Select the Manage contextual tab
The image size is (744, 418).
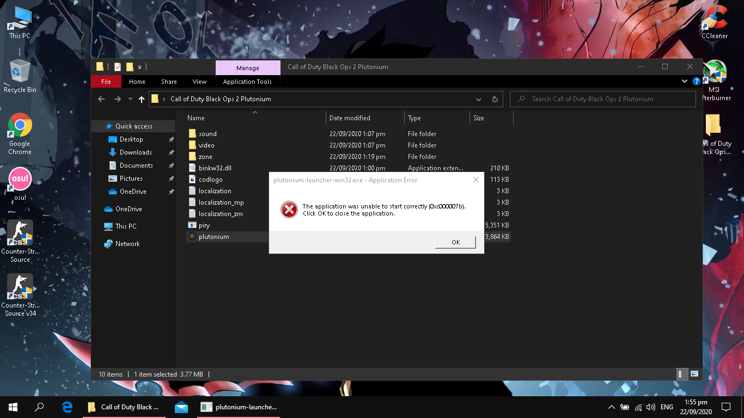tap(247, 68)
